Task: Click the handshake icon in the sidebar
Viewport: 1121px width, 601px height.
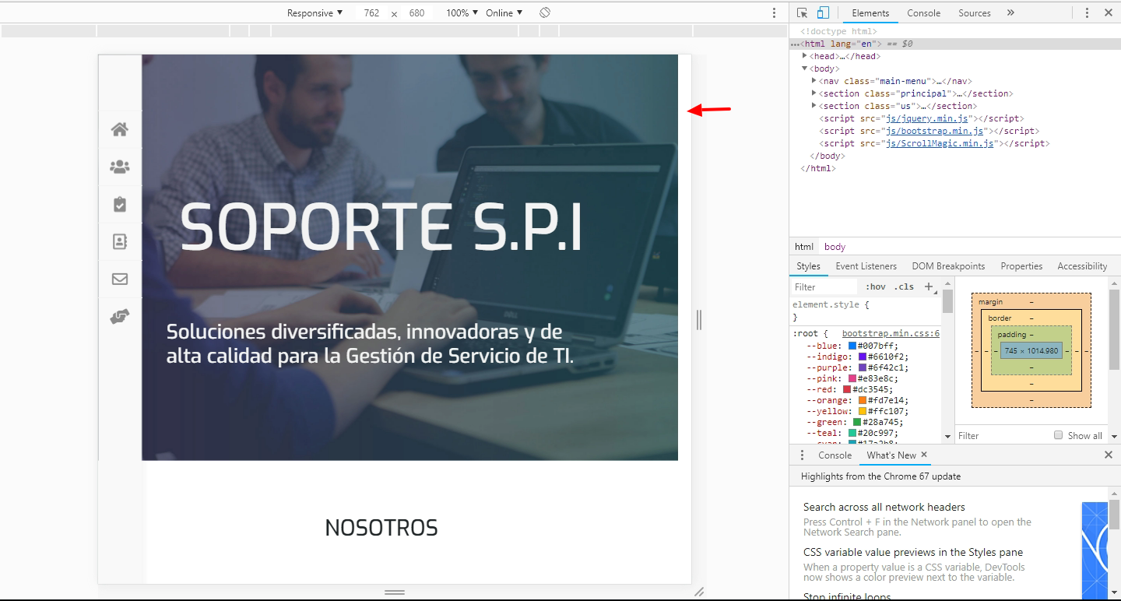Action: pos(120,316)
